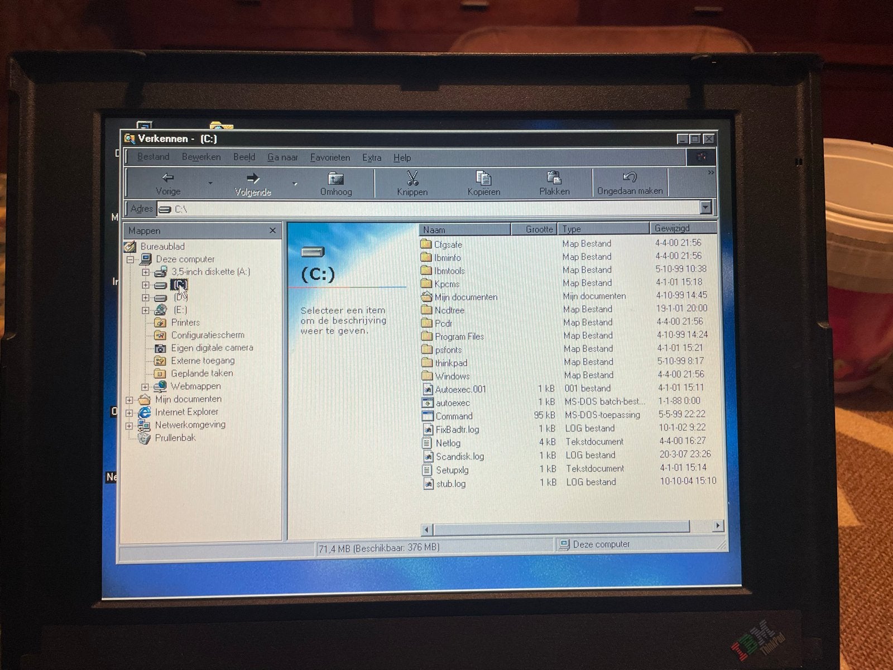Select the Cfgsafe folder icon
The height and width of the screenshot is (670, 893).
click(x=426, y=244)
